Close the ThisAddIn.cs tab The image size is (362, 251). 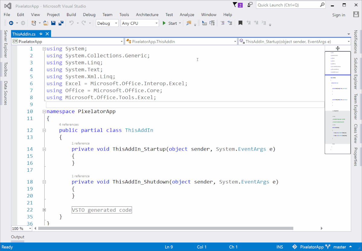47,34
